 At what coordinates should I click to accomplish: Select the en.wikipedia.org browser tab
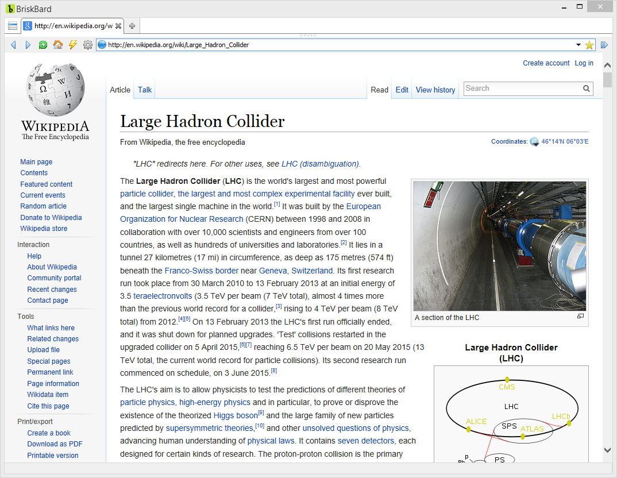click(x=72, y=26)
